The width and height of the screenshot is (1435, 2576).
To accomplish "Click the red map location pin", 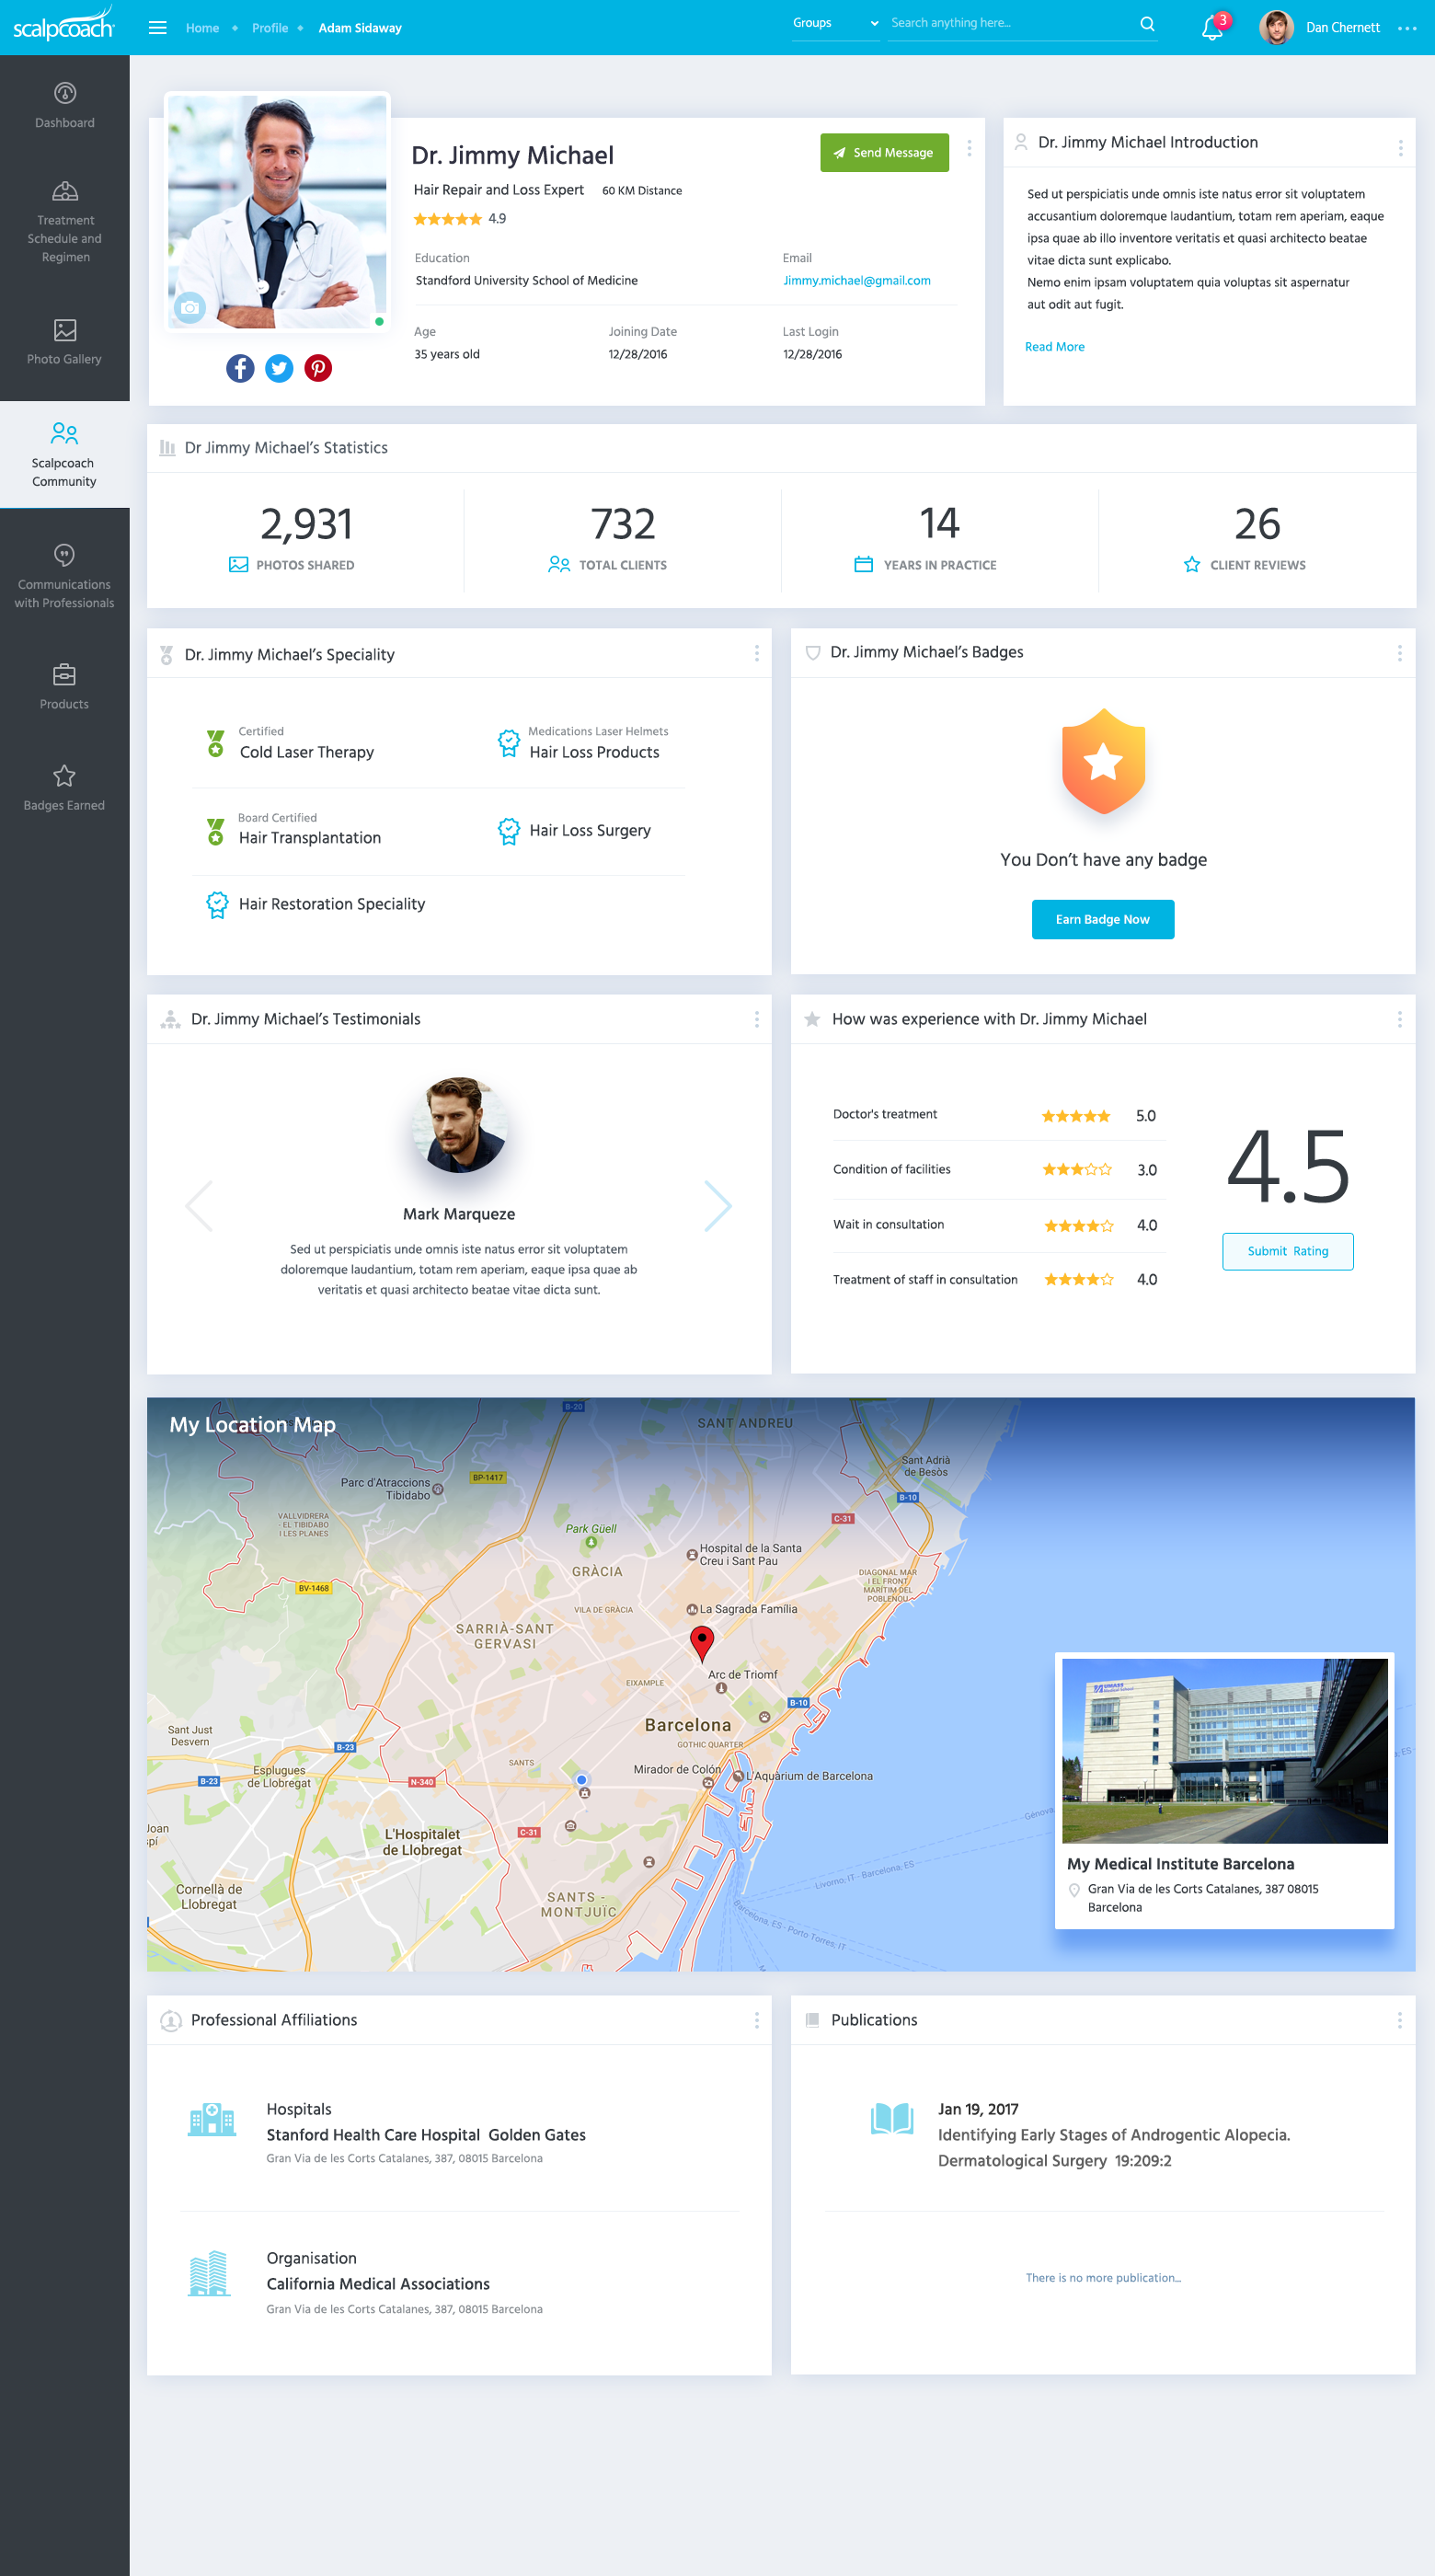I will [x=702, y=1641].
